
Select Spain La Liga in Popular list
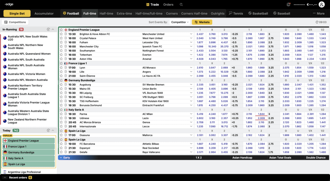(x=29, y=164)
